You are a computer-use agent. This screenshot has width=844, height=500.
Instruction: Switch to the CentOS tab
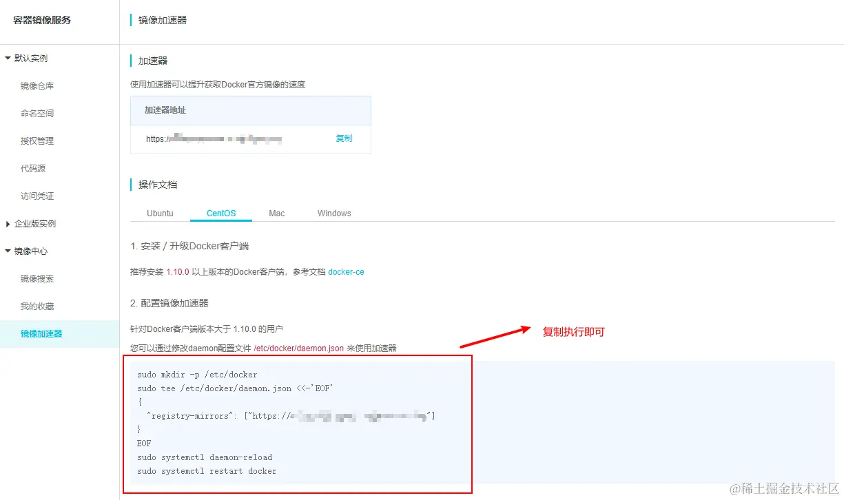[221, 213]
